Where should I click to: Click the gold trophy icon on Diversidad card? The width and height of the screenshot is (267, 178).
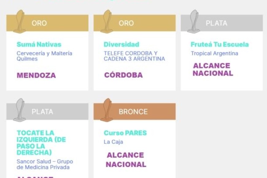(106, 21)
